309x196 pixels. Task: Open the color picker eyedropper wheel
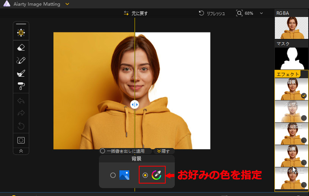pyautogui.click(x=157, y=175)
